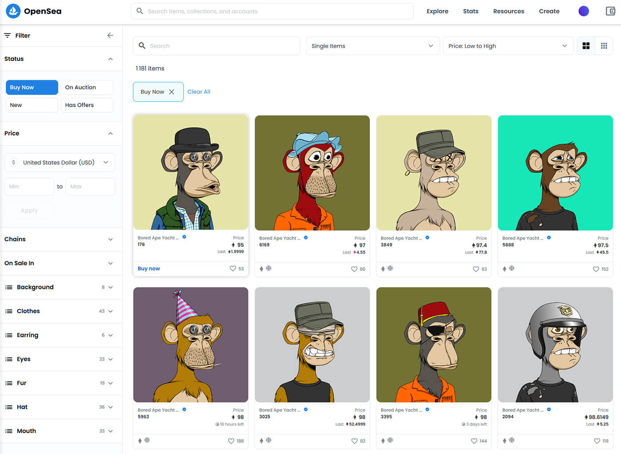Expand the Eyes trait filter
The width and height of the screenshot is (621, 454).
[x=61, y=359]
